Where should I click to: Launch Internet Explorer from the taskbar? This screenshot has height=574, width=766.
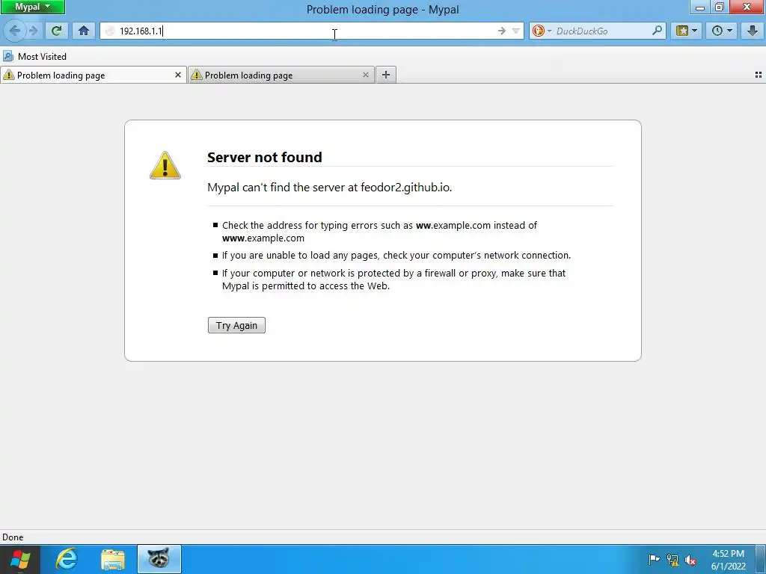pyautogui.click(x=67, y=559)
